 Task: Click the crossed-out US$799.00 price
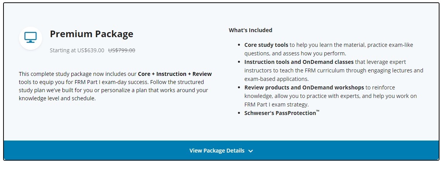(x=121, y=50)
